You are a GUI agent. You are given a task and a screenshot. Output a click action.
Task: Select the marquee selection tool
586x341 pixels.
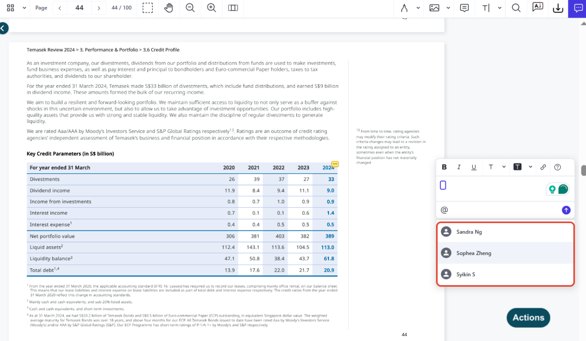148,8
